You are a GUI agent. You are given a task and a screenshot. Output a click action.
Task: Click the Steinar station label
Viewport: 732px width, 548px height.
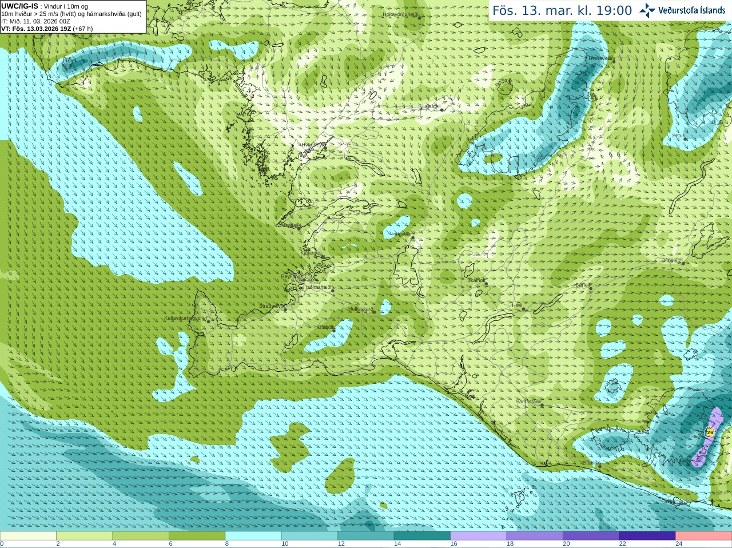591,463
